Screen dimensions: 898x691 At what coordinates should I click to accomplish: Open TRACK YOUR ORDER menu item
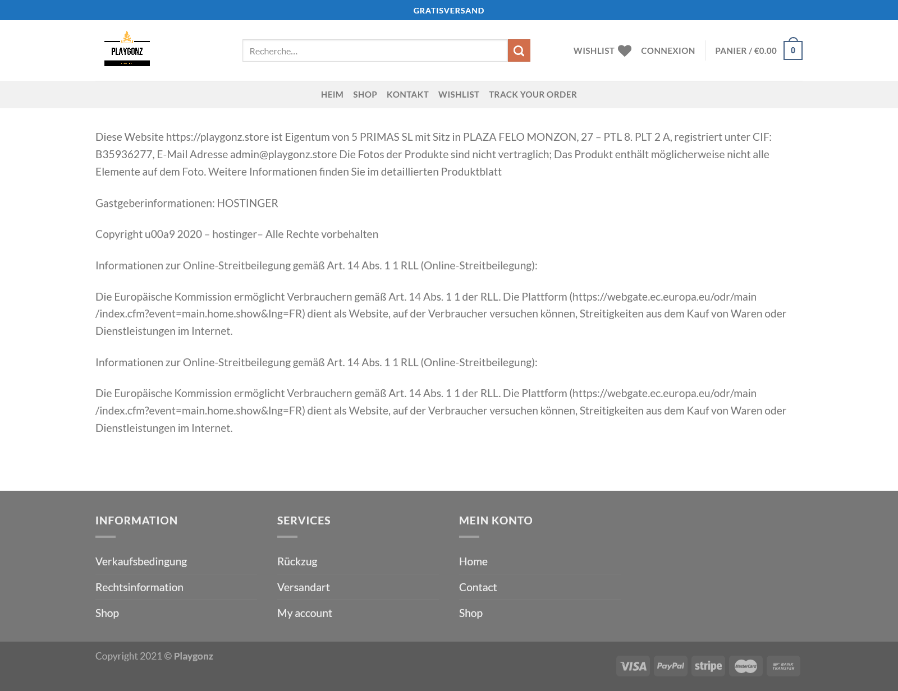tap(533, 94)
